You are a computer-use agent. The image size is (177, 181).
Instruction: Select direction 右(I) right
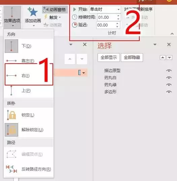click(x=29, y=76)
